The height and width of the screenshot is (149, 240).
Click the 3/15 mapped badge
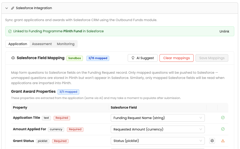pyautogui.click(x=98, y=58)
